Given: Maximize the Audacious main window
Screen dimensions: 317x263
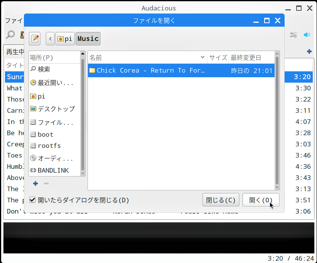Looking at the screenshot, I should pyautogui.click(x=299, y=8).
